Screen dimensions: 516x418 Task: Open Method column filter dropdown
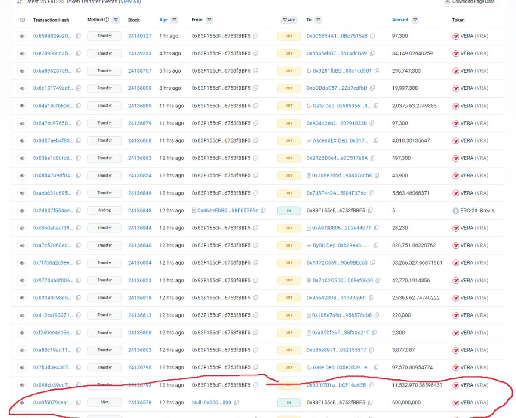116,20
